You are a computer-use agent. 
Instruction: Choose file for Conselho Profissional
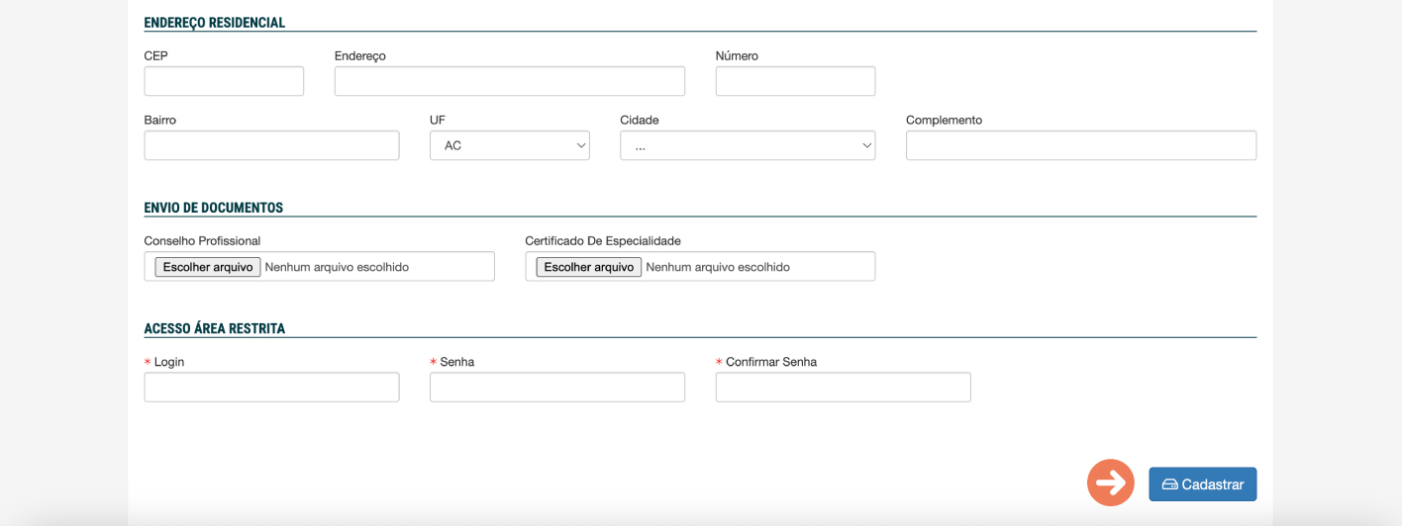[208, 267]
